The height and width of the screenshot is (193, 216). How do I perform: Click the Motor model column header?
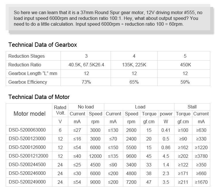(x=29, y=114)
